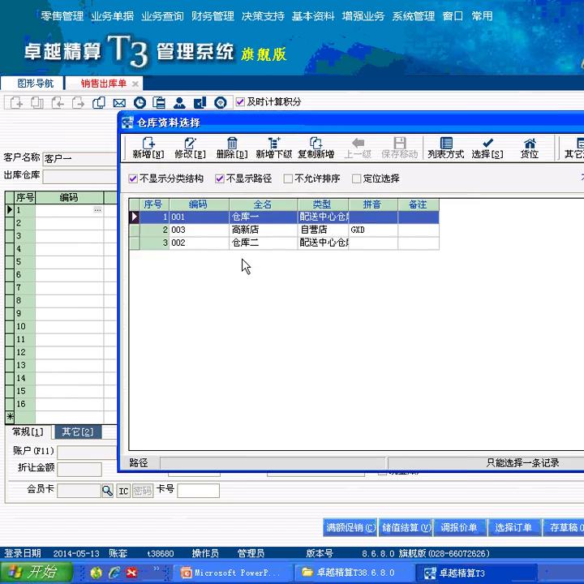
Task: Click 选择订单 button
Action: pyautogui.click(x=514, y=527)
